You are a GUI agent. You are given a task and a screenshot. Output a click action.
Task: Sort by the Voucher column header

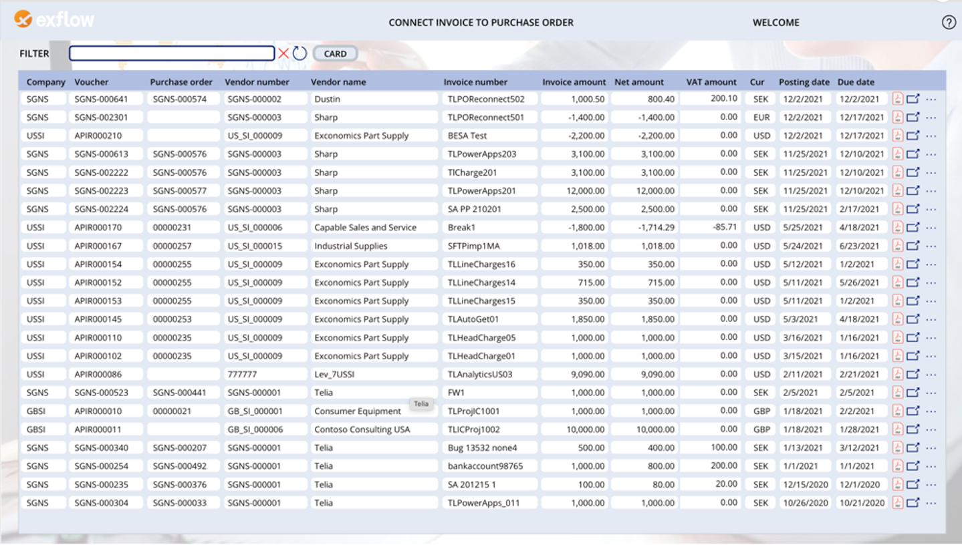(92, 82)
